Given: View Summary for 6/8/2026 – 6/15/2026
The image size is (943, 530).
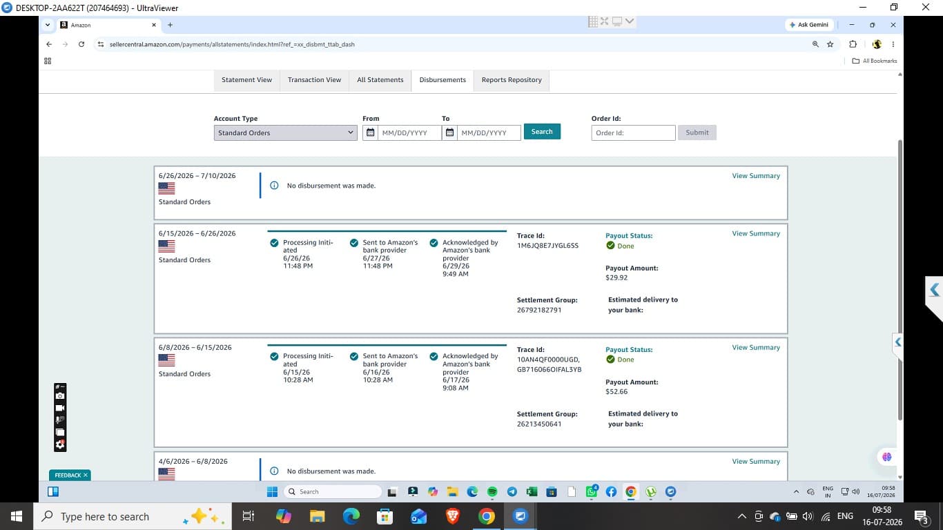Looking at the screenshot, I should coord(756,347).
